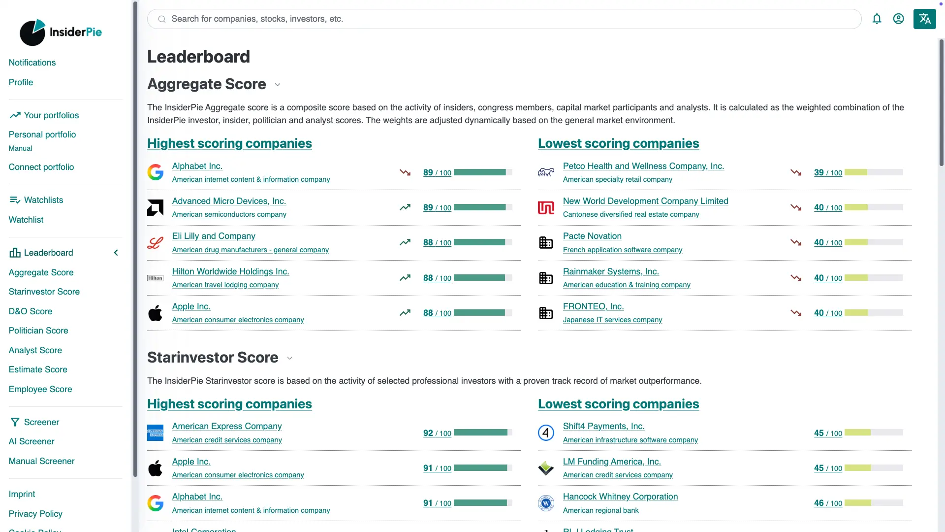945x532 pixels.
Task: Go to Personal portfolio
Action: pos(42,134)
